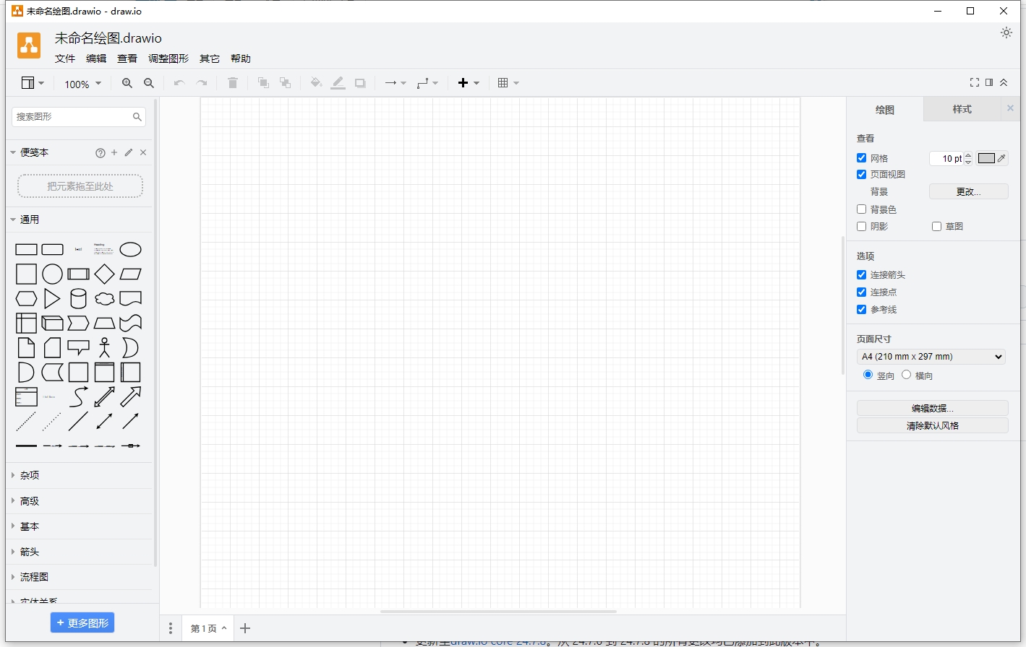This screenshot has height=647, width=1026.
Task: Enable the 背景色 checkbox
Action: tap(861, 209)
